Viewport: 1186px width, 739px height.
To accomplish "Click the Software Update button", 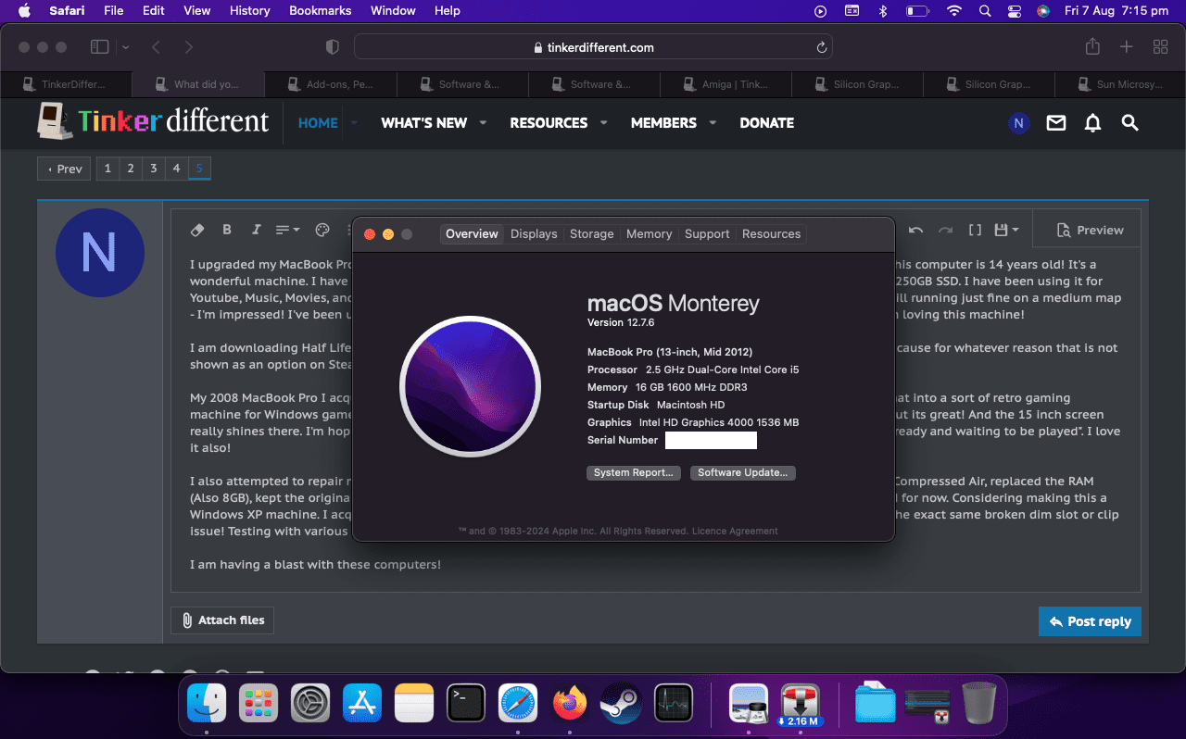I will coord(743,472).
